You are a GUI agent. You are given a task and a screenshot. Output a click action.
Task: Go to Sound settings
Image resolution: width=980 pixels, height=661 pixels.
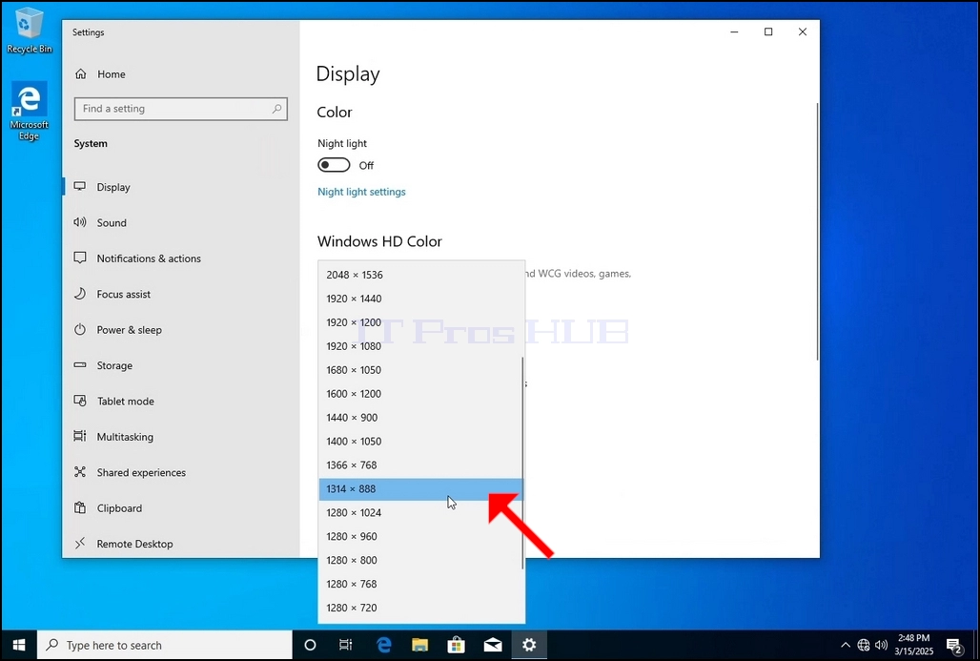tap(181, 222)
